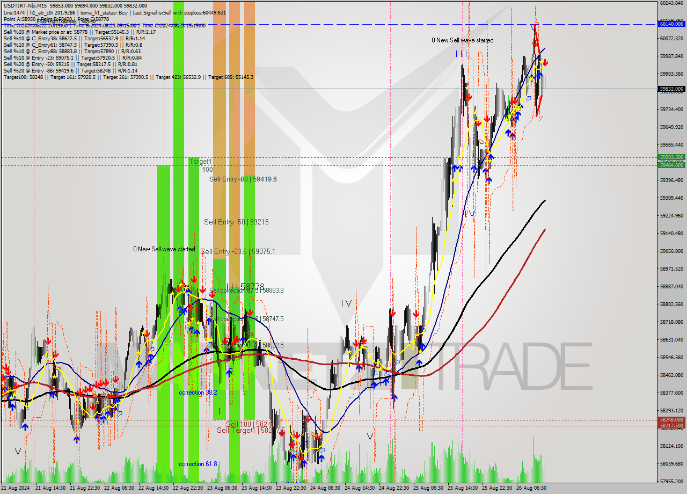687x494 pixels.
Task: Select the 'Sell Entry -50 | 59215' chart label
Action: click(x=236, y=222)
